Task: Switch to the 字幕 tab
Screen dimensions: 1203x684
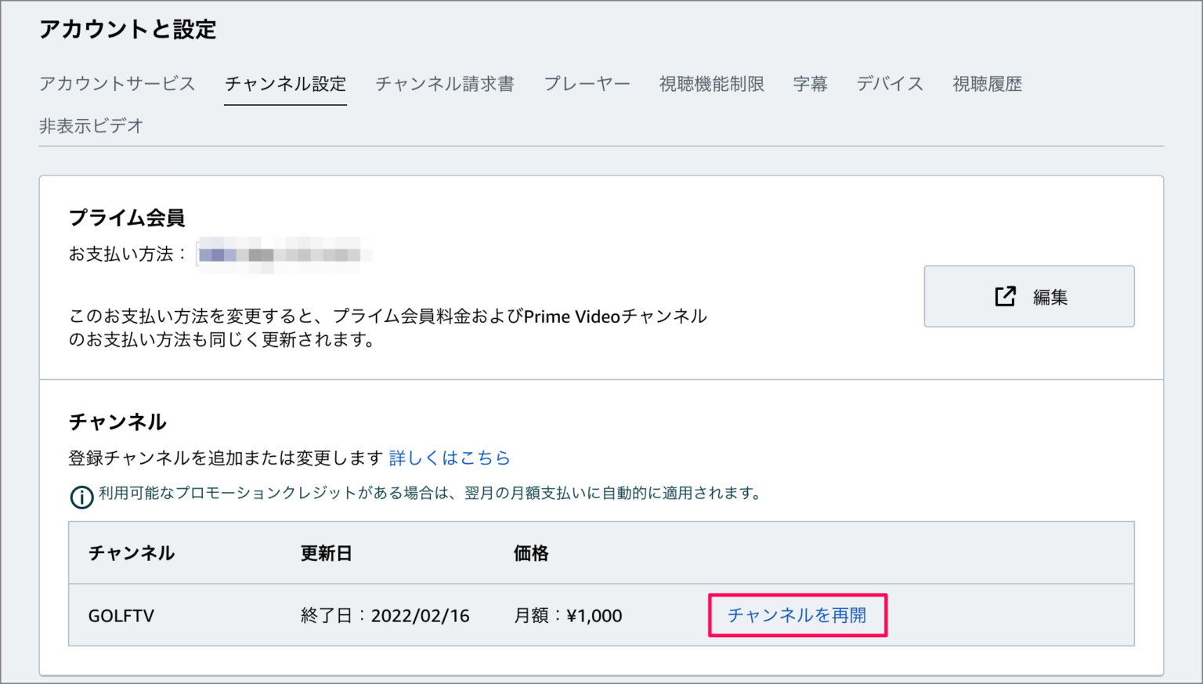Action: 811,84
